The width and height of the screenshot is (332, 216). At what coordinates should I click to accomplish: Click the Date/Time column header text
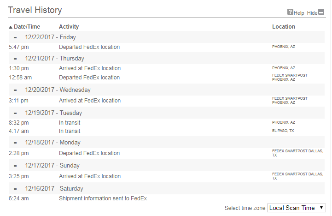(x=27, y=27)
